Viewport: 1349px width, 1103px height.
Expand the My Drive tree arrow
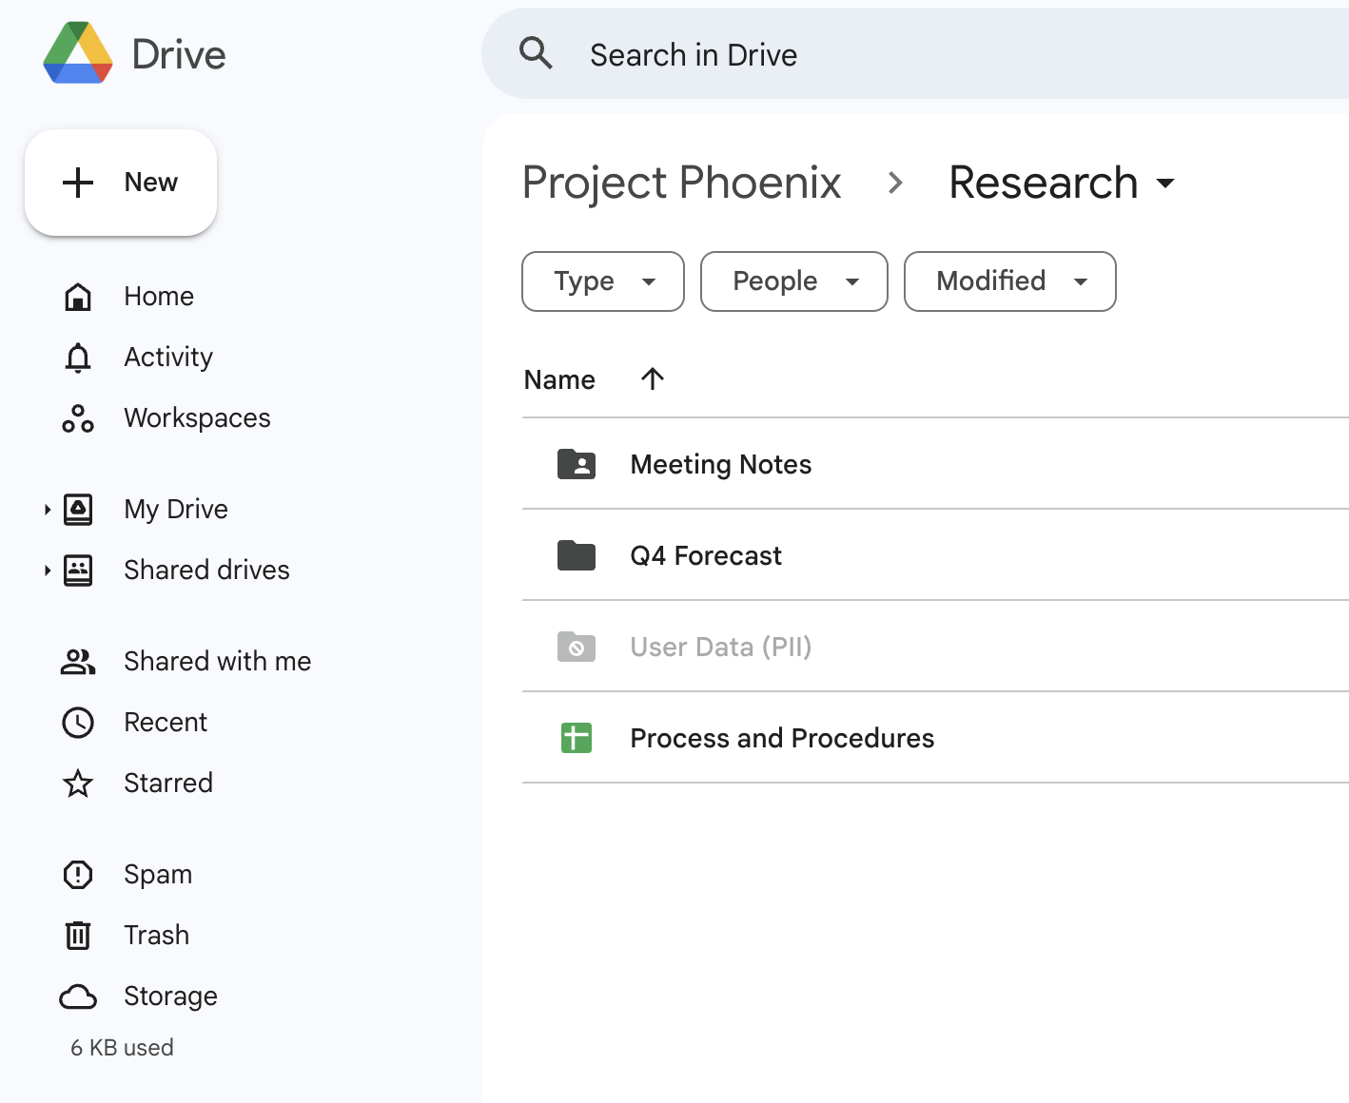[x=47, y=510]
